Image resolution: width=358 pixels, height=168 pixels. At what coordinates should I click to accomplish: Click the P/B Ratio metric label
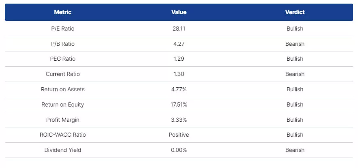point(62,44)
